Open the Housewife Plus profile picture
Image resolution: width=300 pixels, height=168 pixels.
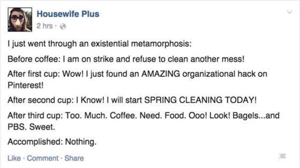[20, 20]
